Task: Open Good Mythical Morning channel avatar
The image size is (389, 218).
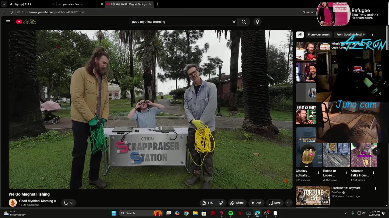Action: 13,203
